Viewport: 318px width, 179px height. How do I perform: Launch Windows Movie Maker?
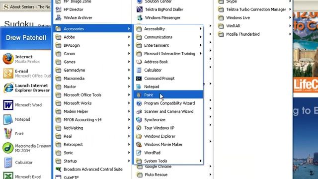168,144
